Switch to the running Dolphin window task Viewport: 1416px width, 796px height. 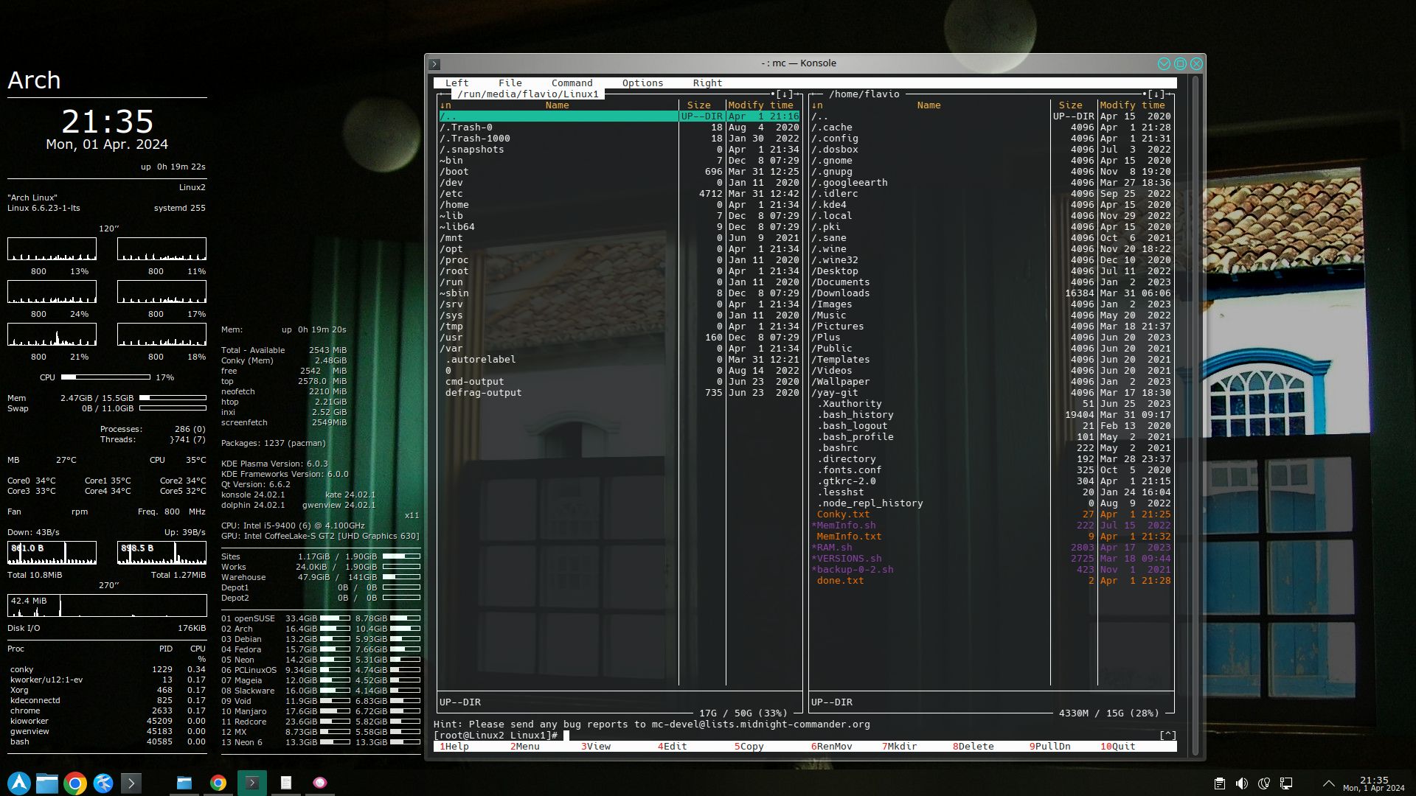coord(184,783)
